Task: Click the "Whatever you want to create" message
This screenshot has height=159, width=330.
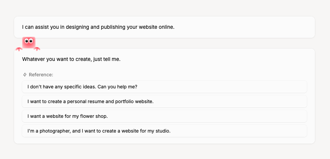Action: 72,59
